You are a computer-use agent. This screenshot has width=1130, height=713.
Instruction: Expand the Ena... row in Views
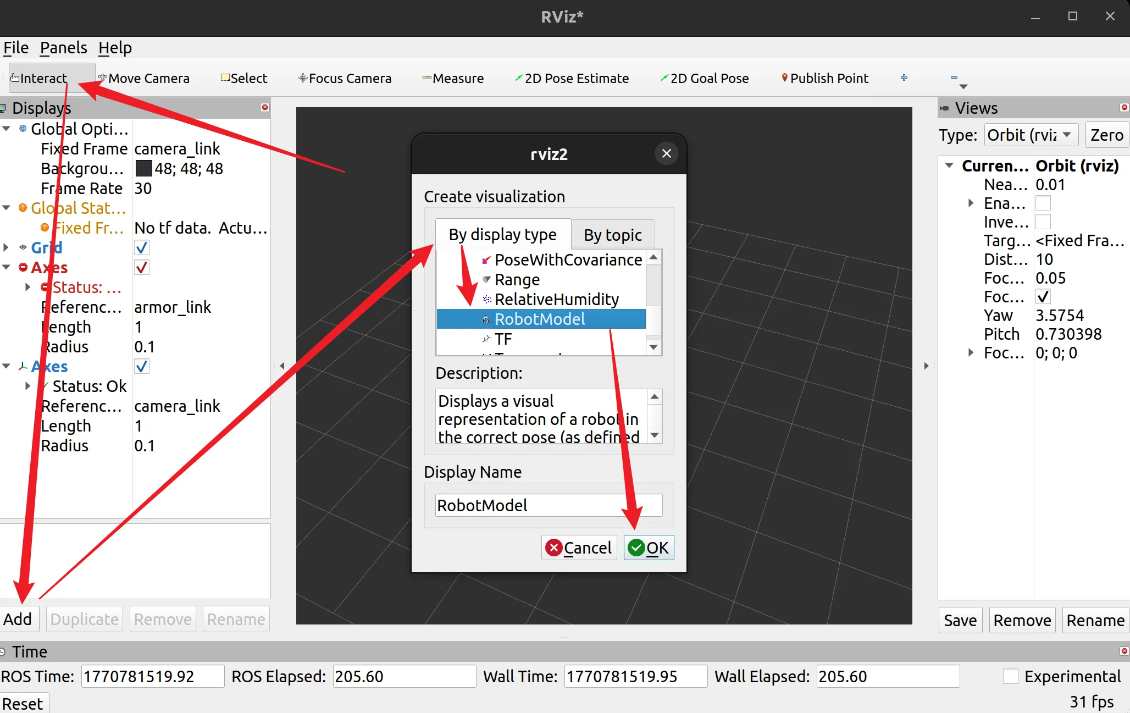tap(971, 203)
